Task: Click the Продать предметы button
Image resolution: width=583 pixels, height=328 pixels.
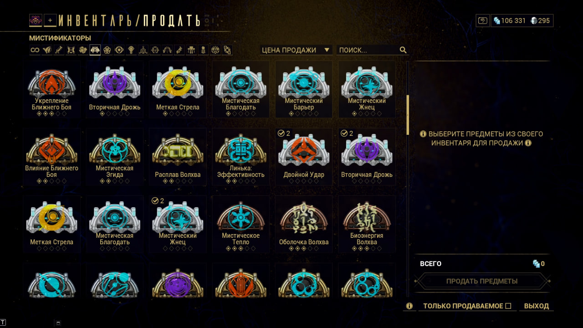Action: click(x=482, y=281)
